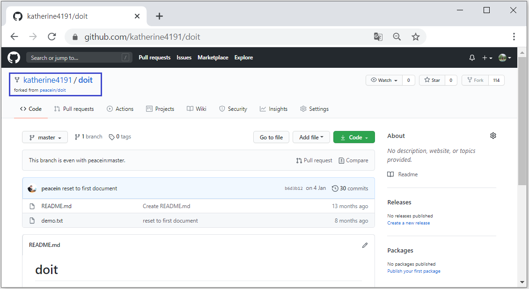Open commit hash b6d3b12
Viewport: 529px width, 289px height.
(294, 188)
